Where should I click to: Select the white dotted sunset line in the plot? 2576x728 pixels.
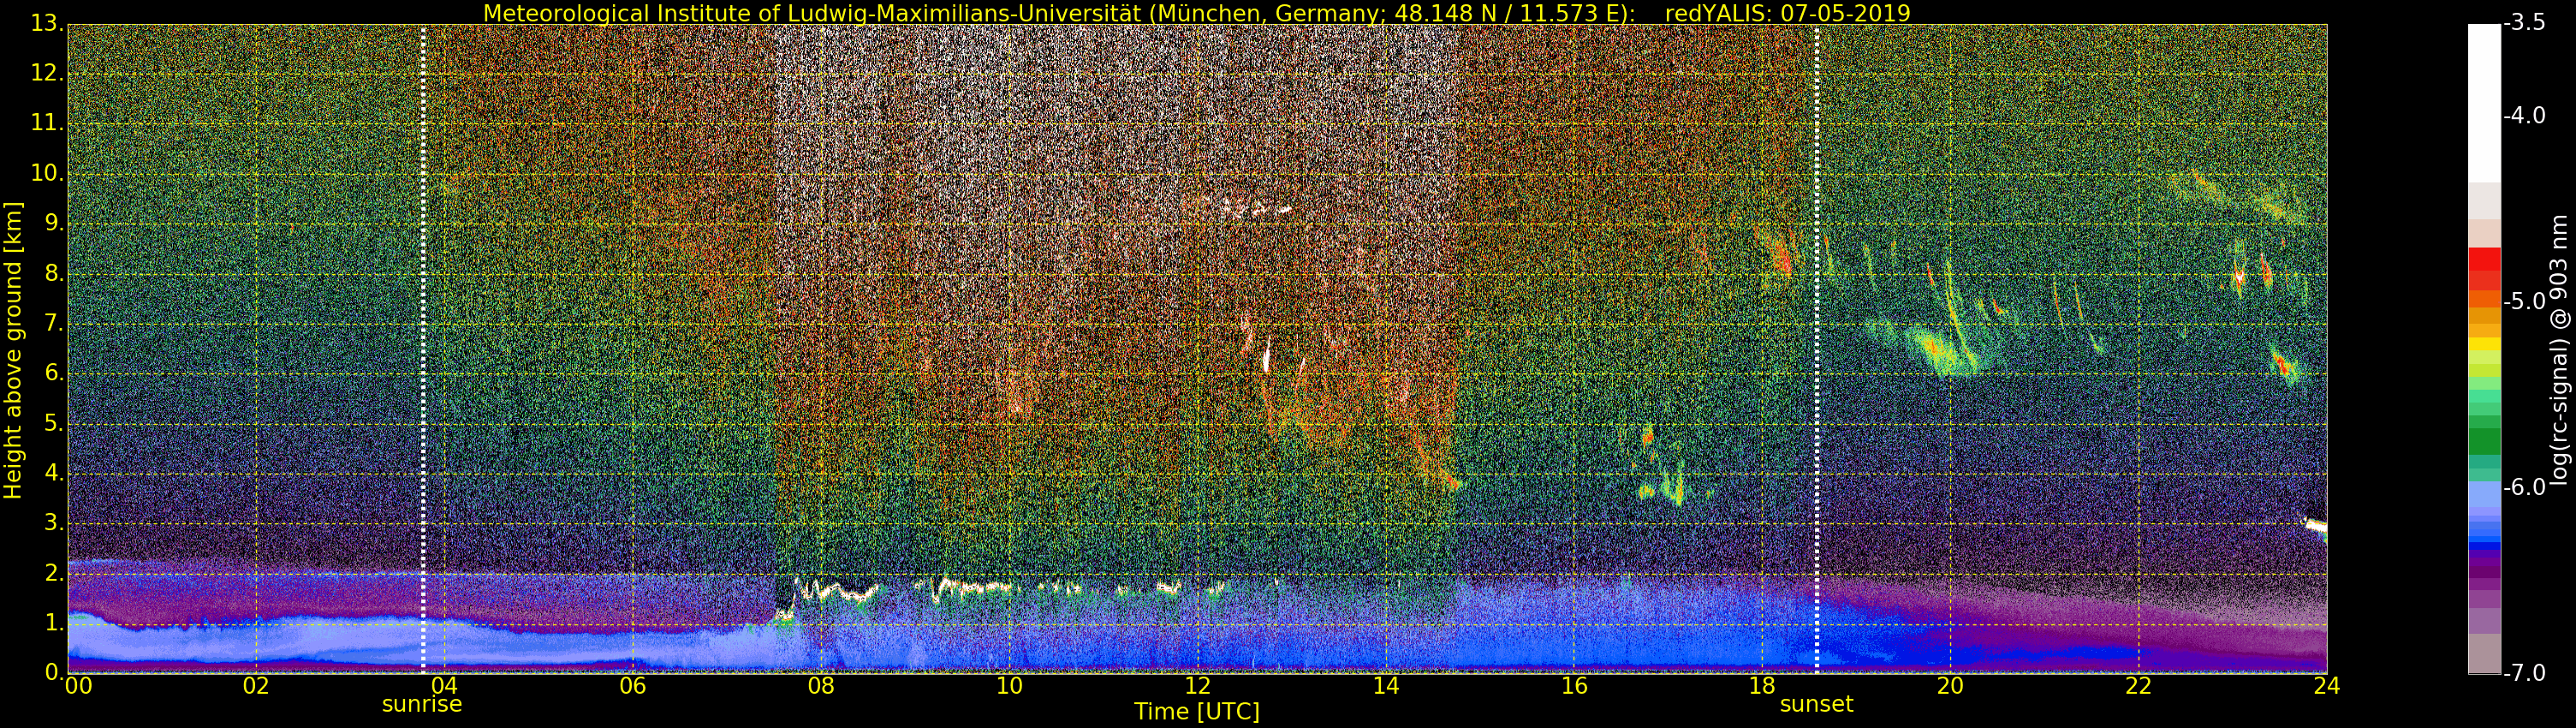(x=1816, y=348)
